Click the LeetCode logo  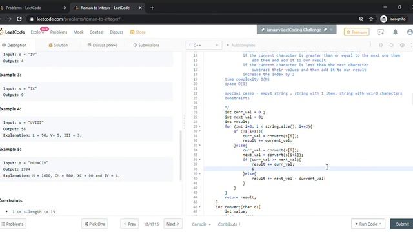click(12, 32)
